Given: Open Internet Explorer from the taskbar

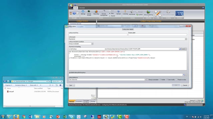Looking at the screenshot, I should click(x=10, y=117).
